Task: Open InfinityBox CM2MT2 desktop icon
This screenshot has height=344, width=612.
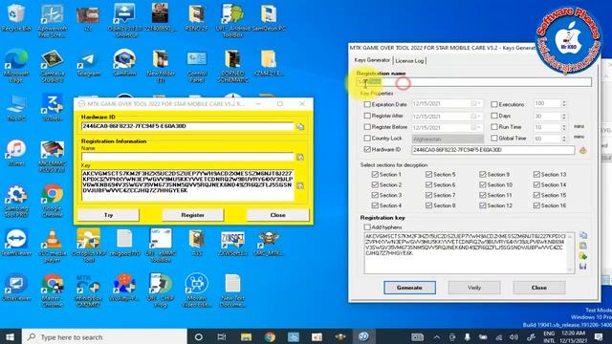Action: [88, 290]
